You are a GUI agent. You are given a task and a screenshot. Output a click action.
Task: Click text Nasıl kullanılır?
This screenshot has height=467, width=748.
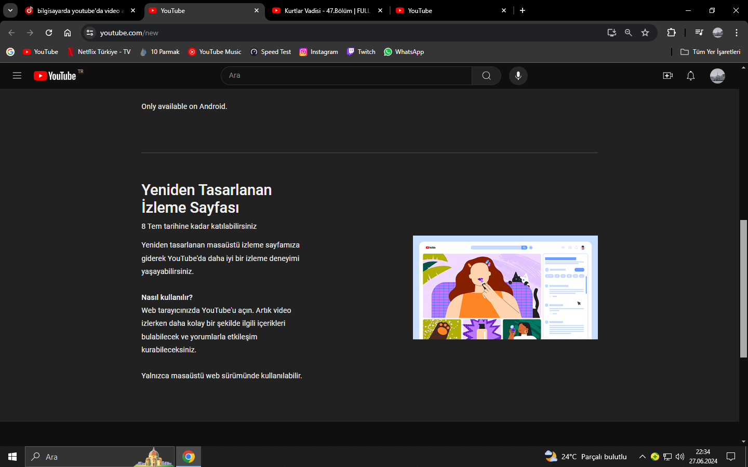point(167,297)
